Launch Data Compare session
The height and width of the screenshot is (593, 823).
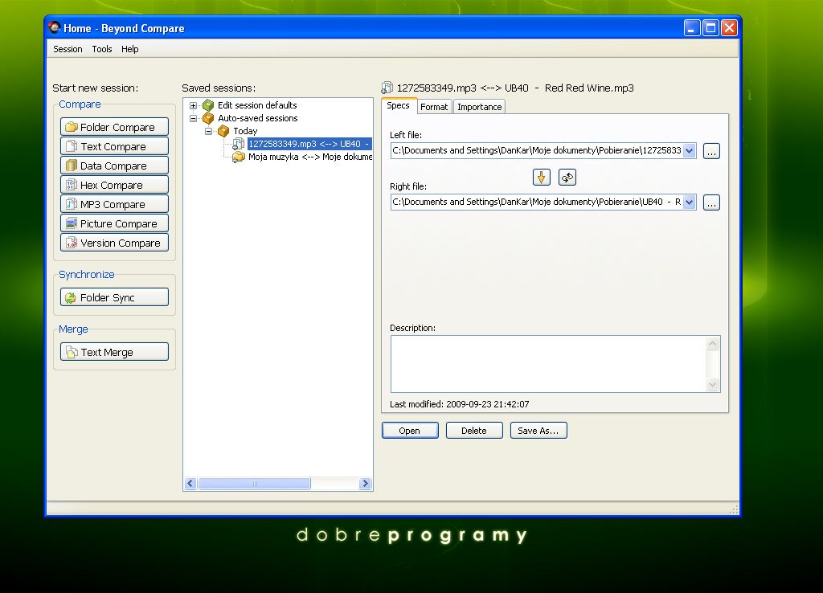(114, 166)
